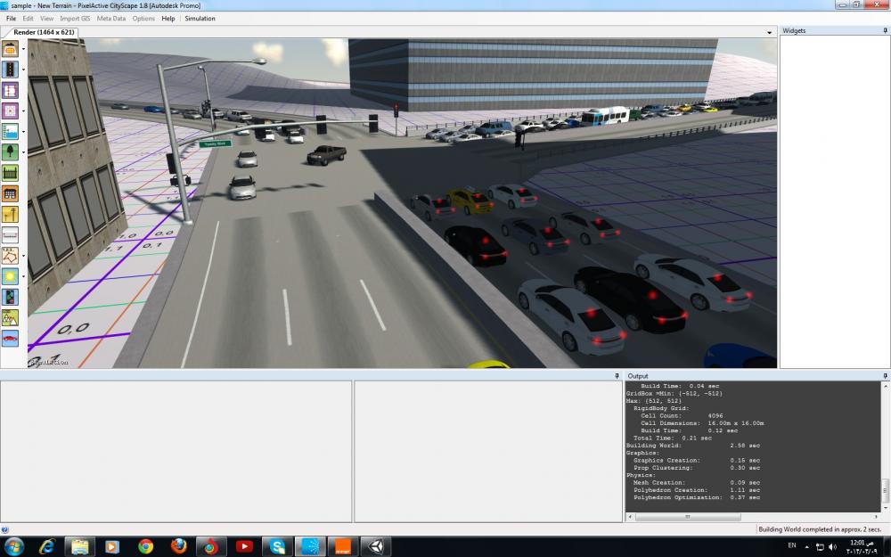The width and height of the screenshot is (891, 557).
Task: Expand the polygon tool dropdown arrow
Action: pyautogui.click(x=23, y=256)
